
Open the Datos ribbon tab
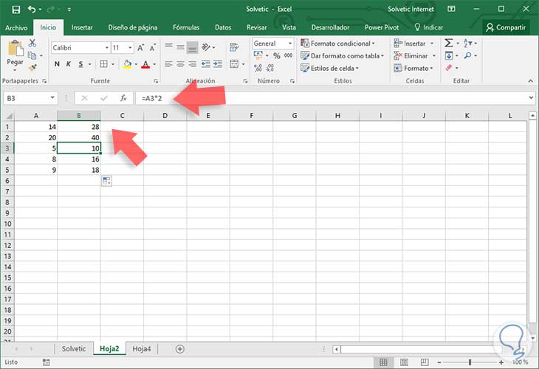(x=223, y=27)
